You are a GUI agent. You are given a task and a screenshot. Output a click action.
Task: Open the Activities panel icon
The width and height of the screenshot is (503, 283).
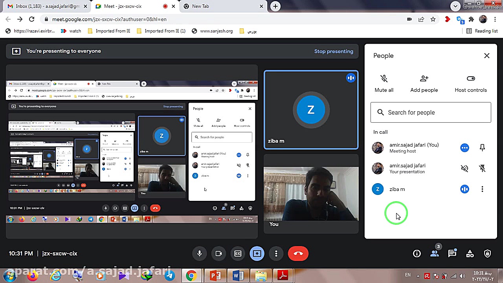(x=470, y=254)
